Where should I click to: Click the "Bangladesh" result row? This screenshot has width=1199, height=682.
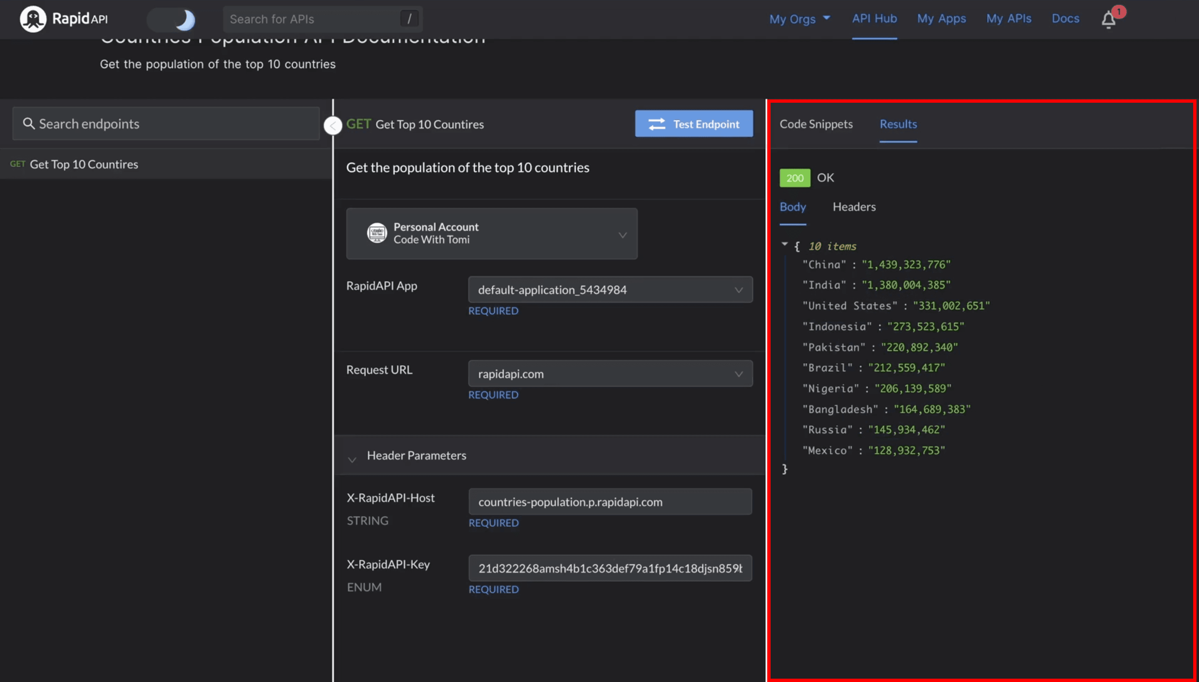[x=886, y=409]
